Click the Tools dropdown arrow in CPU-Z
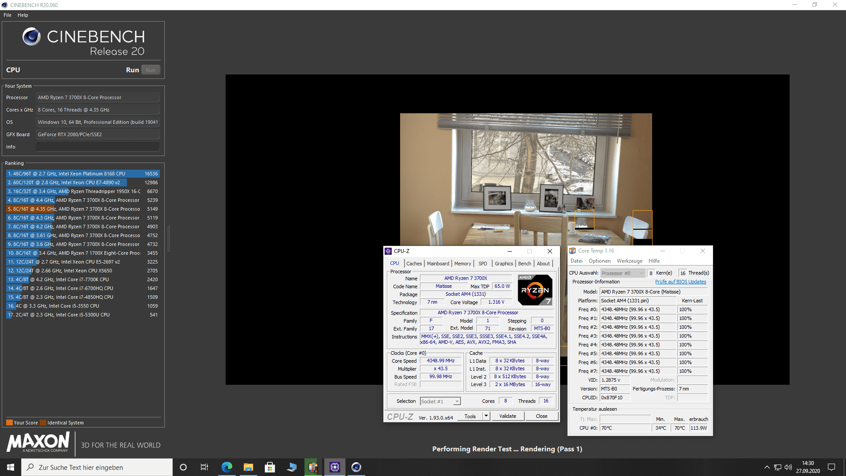846x476 pixels. coord(486,416)
